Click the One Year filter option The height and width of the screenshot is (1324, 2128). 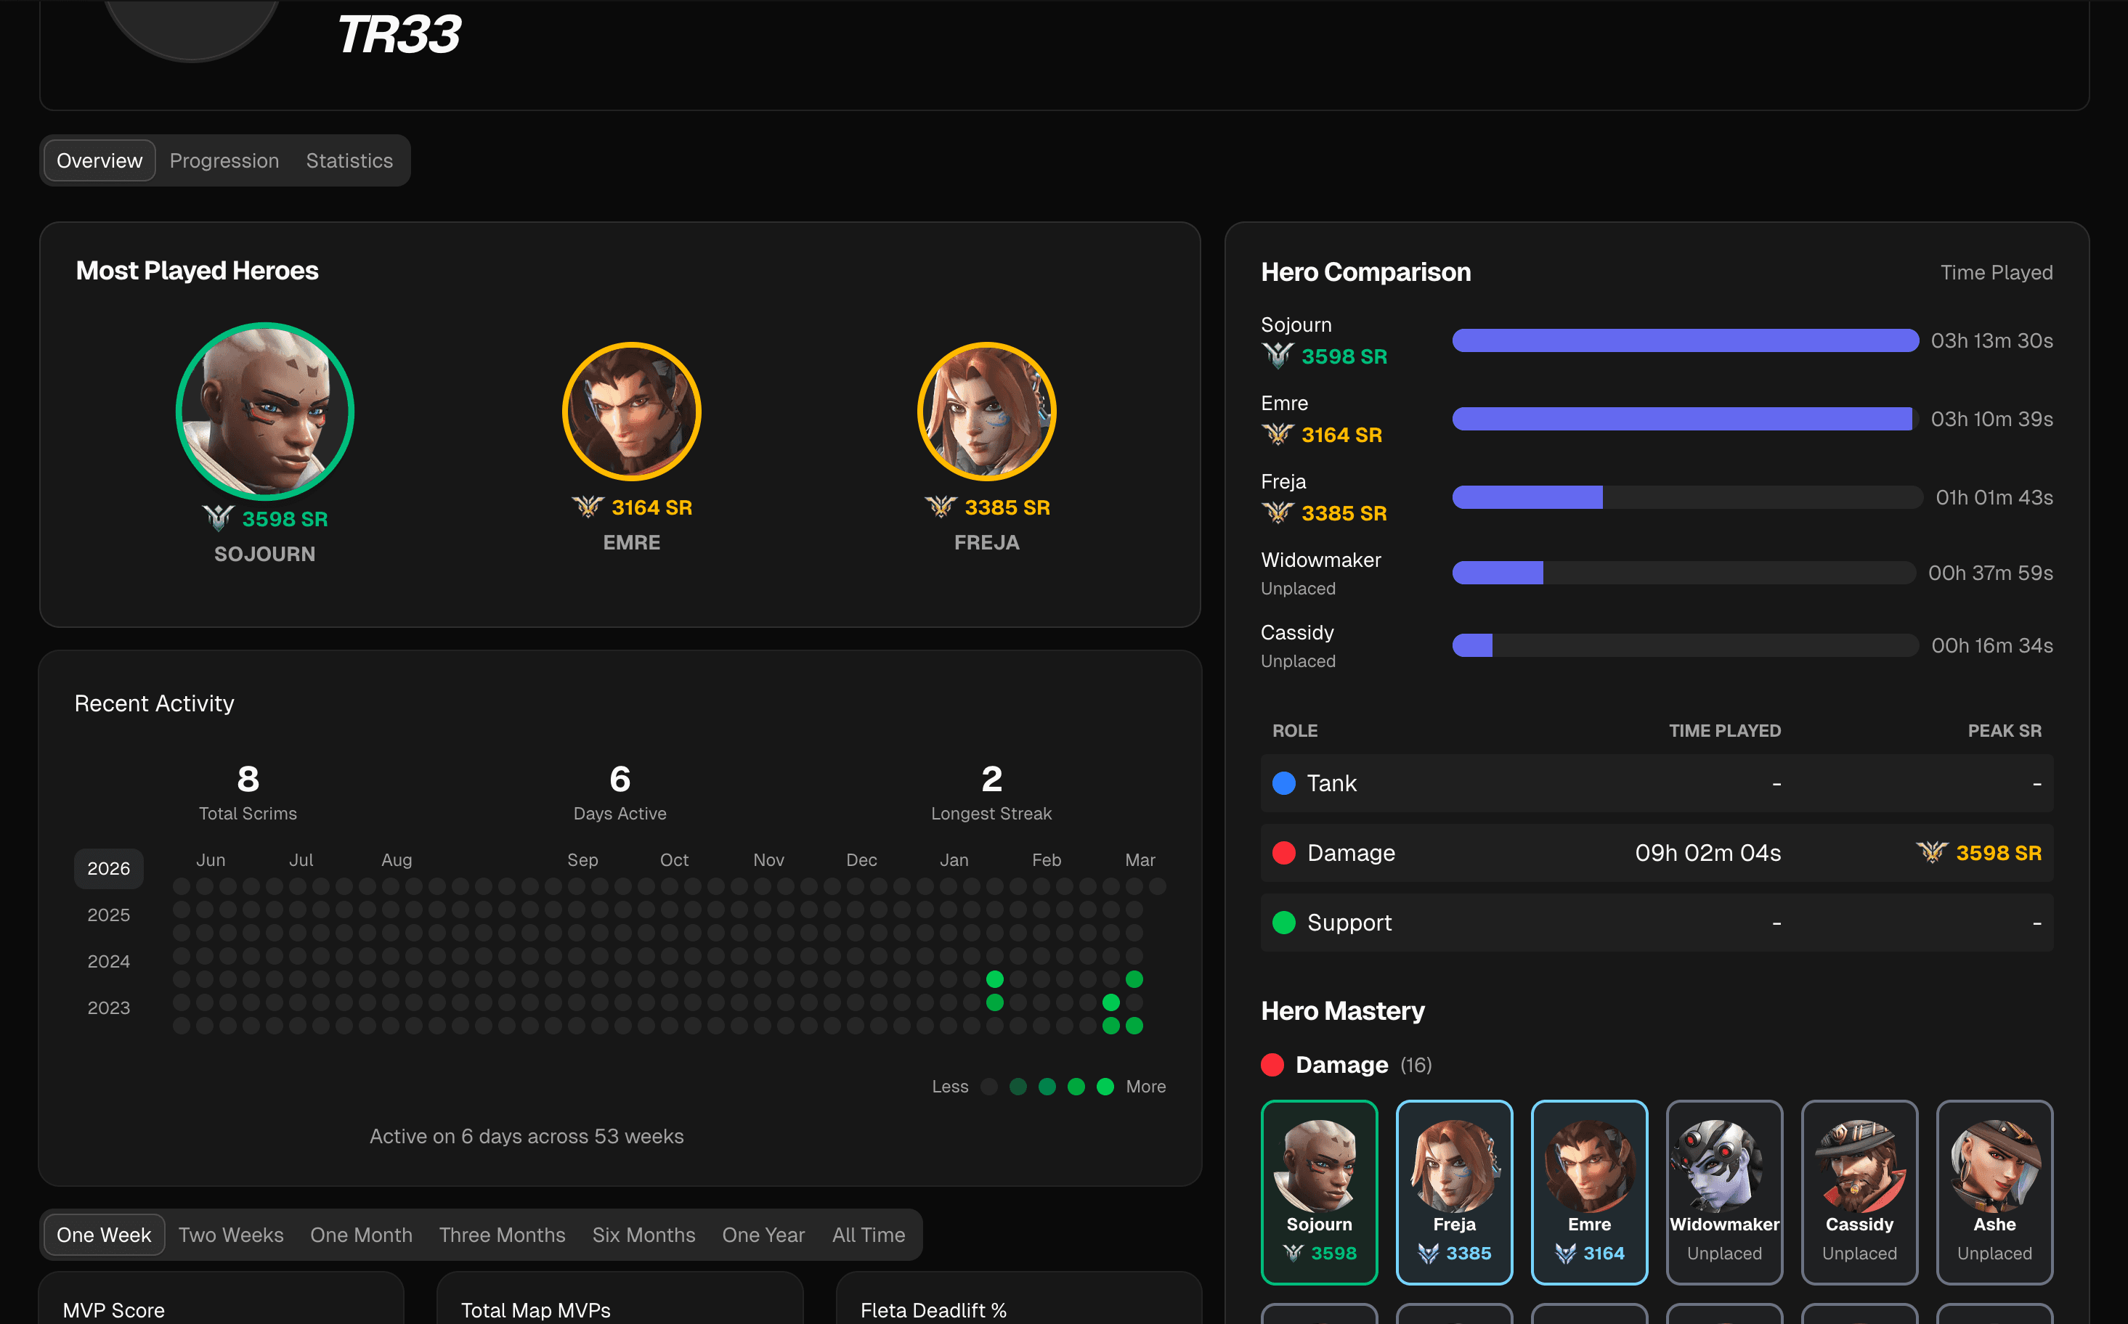tap(763, 1235)
